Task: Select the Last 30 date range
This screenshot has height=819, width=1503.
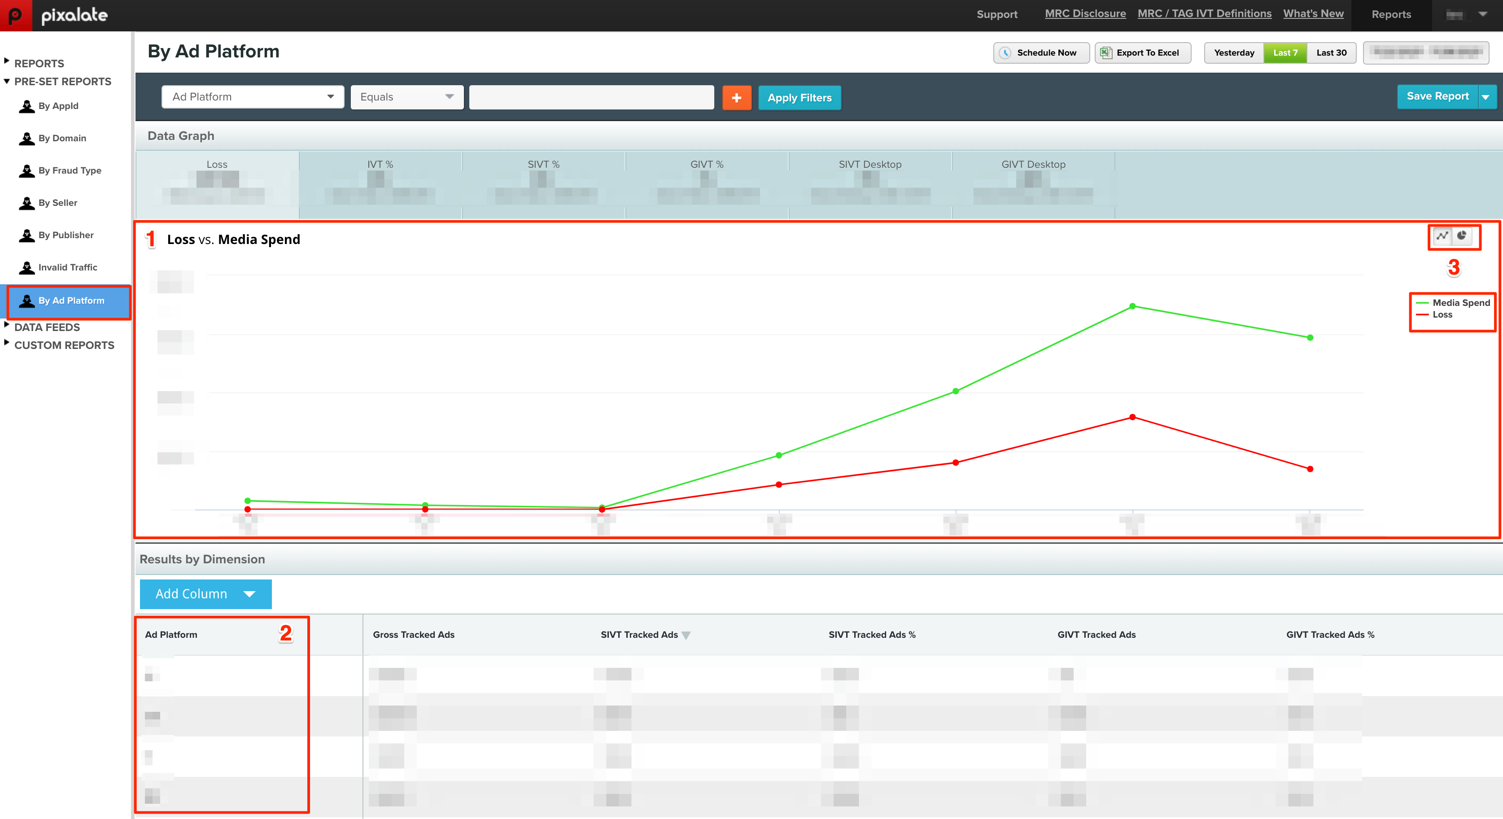Action: 1332,52
